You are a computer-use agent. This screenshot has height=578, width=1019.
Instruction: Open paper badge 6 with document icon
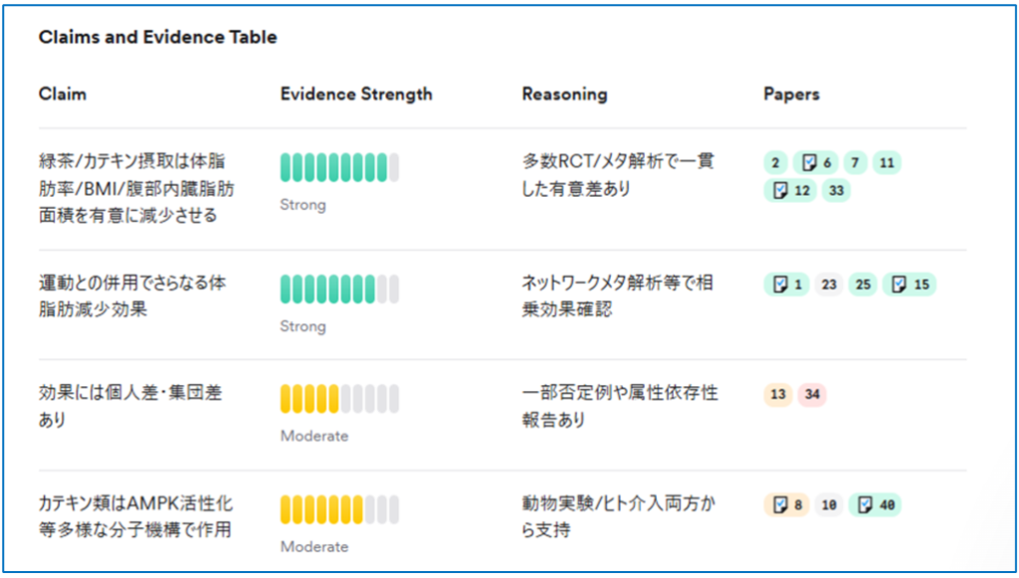(816, 162)
